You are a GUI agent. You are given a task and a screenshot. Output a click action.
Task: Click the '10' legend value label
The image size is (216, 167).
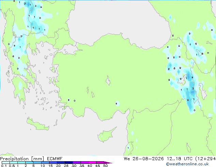pos(43,166)
